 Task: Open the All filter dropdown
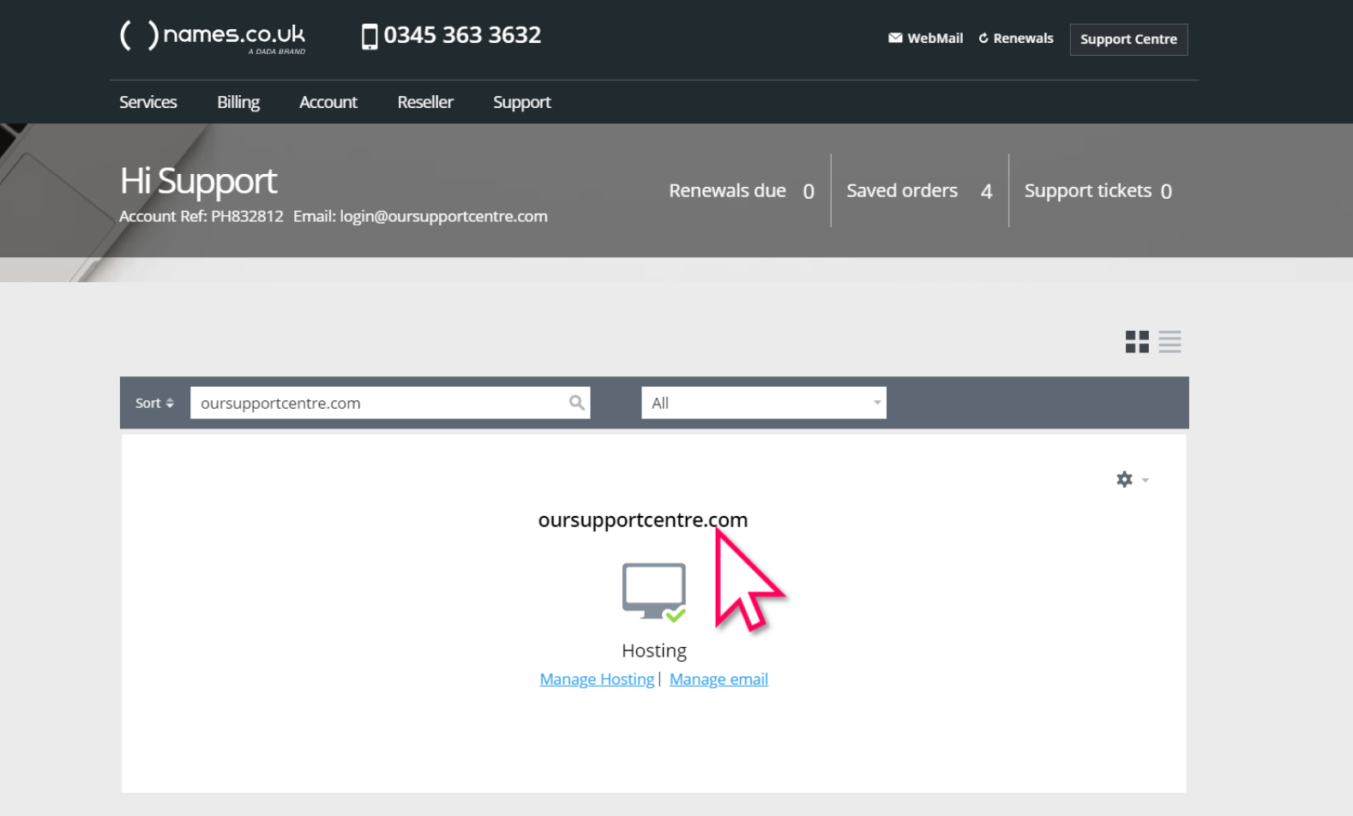(x=763, y=403)
